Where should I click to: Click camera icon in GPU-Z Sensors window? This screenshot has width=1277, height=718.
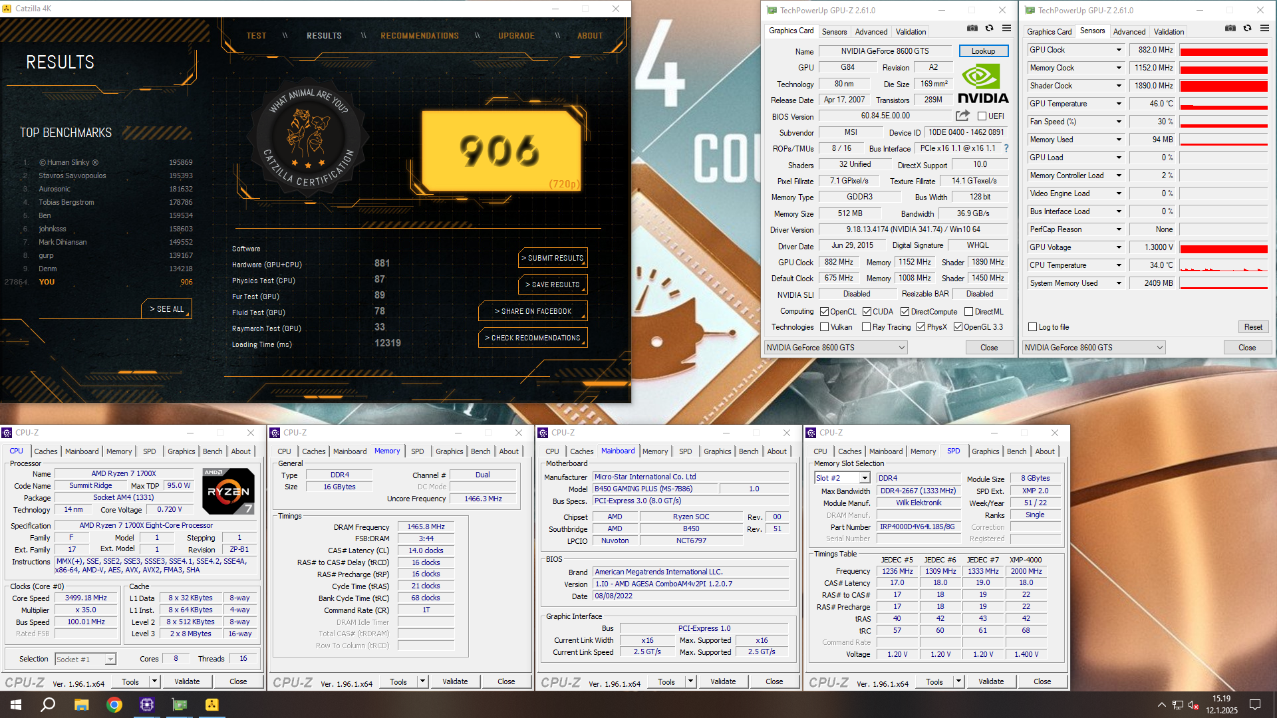point(1230,29)
